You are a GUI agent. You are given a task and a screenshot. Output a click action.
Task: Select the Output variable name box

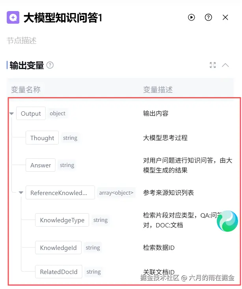31,113
